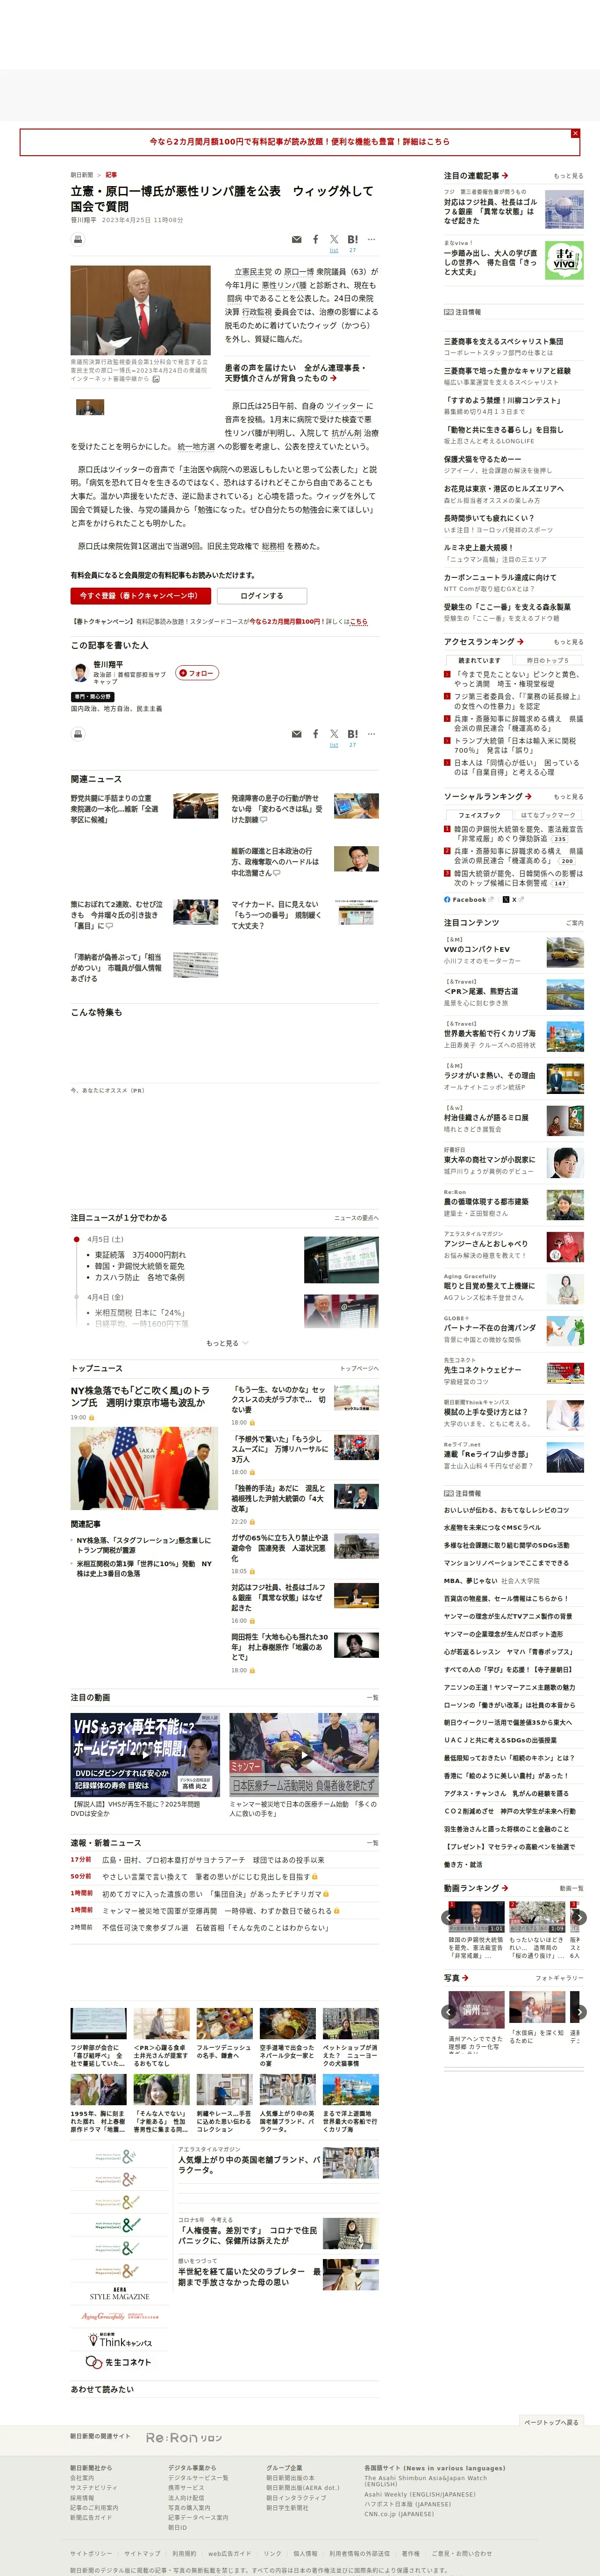Open the more options dots in the top share row
600x2576 pixels.
pos(371,240)
